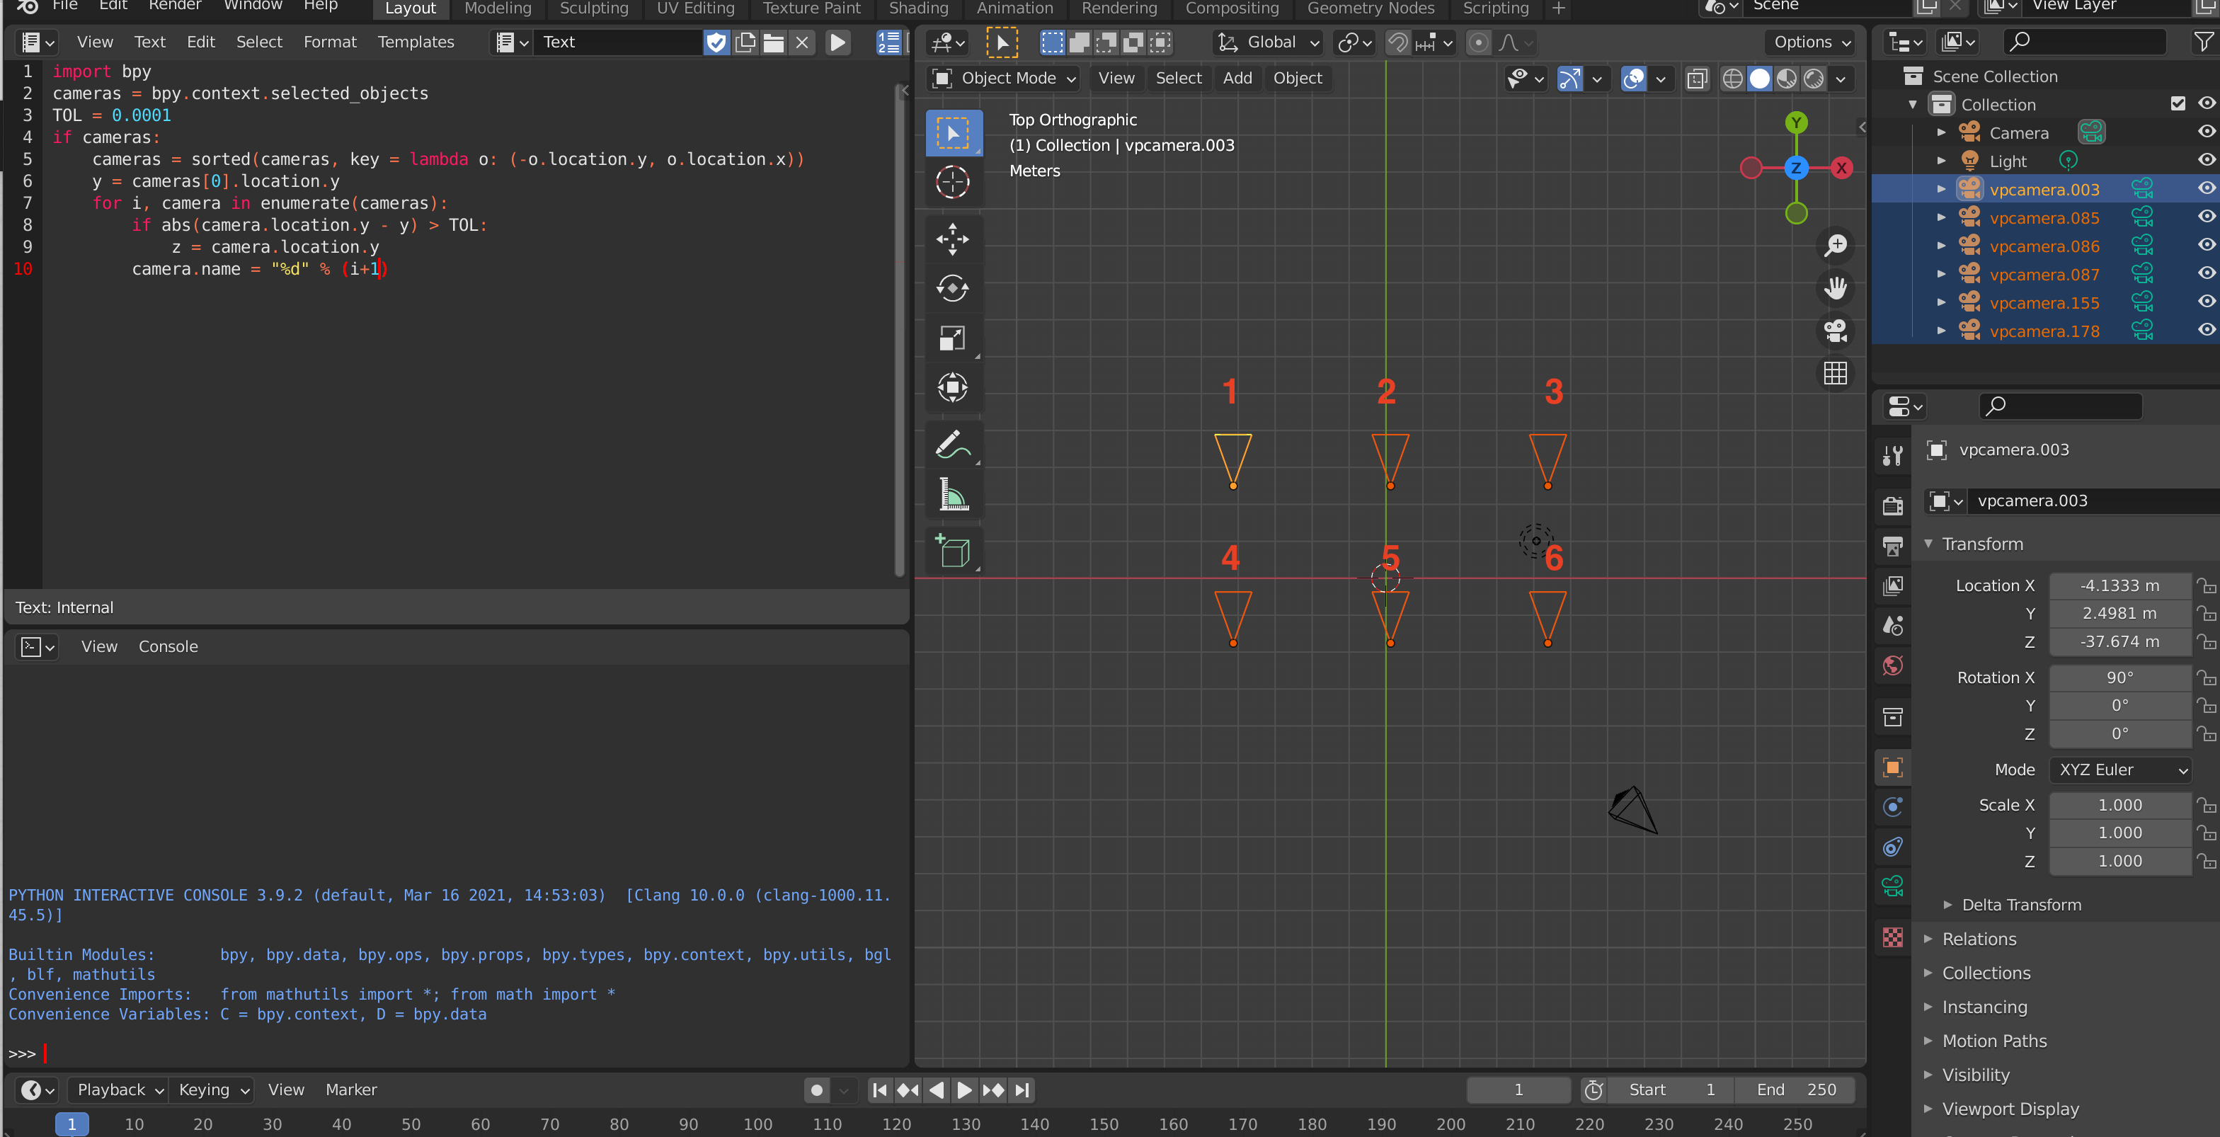This screenshot has width=2220, height=1137.
Task: Toggle the fake user shield icon
Action: coord(716,42)
